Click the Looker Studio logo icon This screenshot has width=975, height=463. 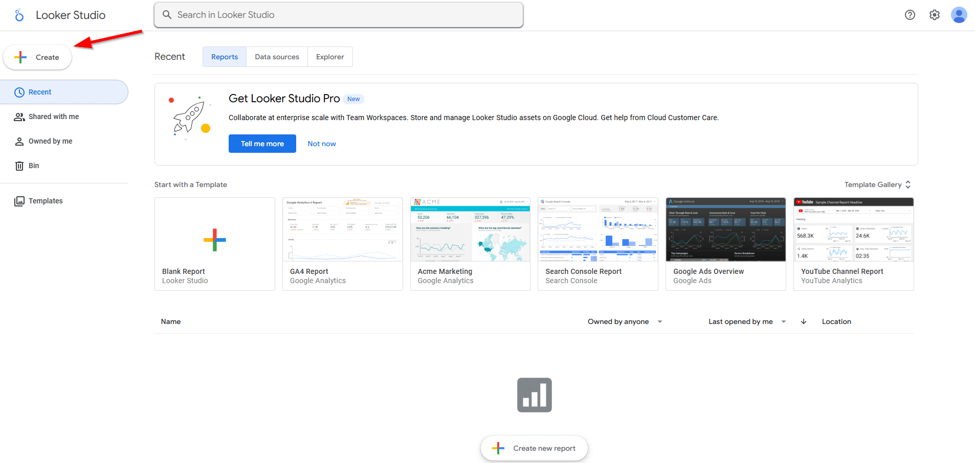(19, 15)
